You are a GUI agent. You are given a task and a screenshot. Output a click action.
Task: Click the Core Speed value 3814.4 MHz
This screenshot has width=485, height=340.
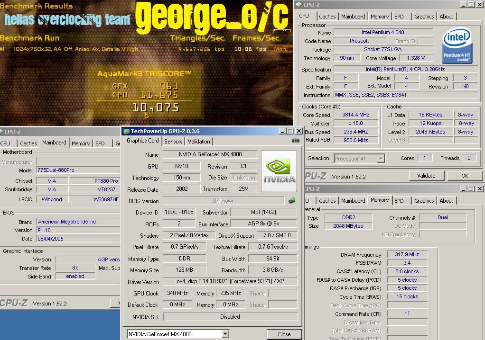click(356, 115)
